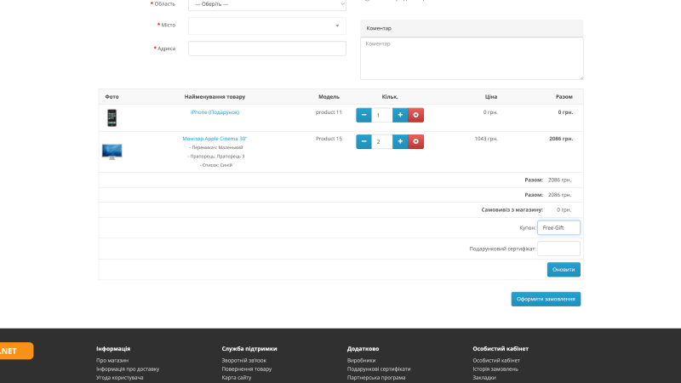Click the Apple Cinema monitor thumbnail
681x383 pixels.
click(x=112, y=151)
